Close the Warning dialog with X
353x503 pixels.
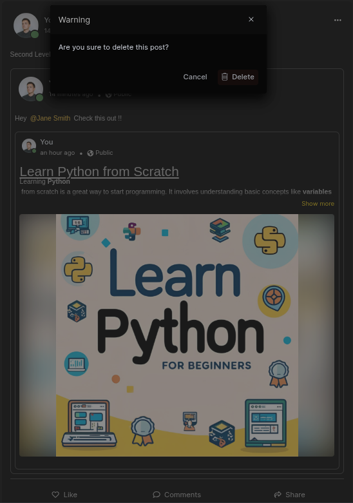coord(251,19)
